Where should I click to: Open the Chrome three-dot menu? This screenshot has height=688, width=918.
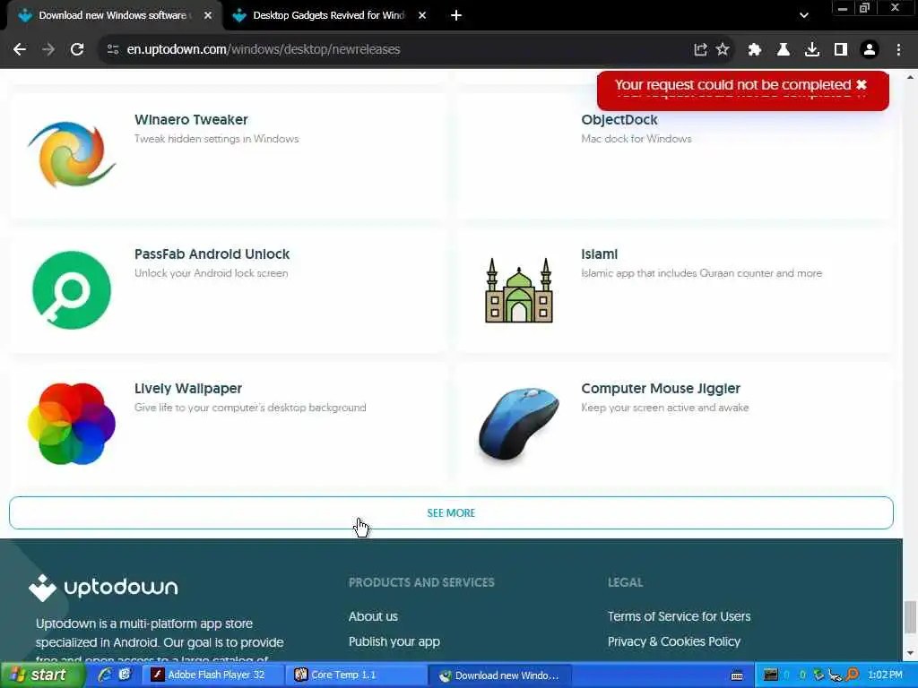point(898,50)
